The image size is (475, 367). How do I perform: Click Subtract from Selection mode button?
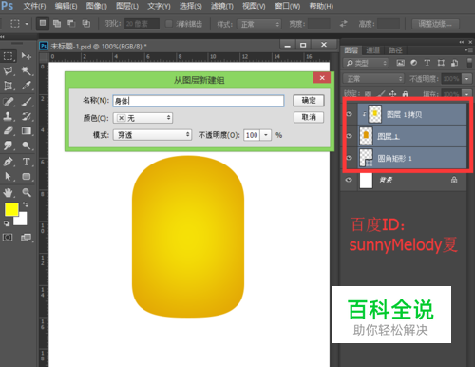tap(71, 23)
